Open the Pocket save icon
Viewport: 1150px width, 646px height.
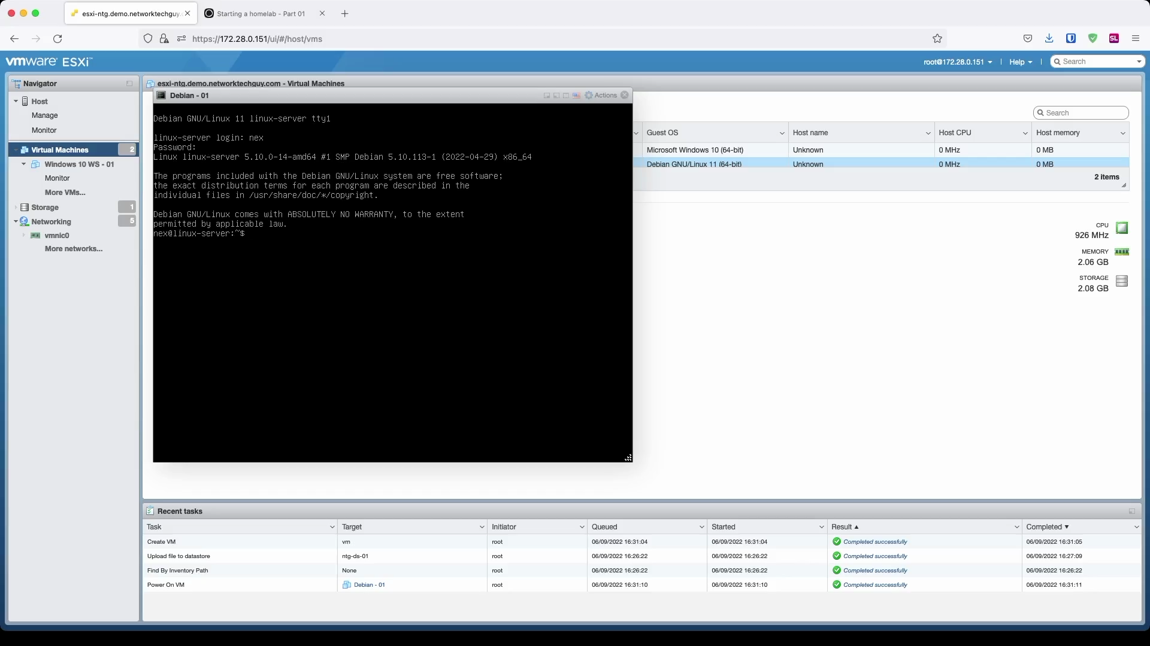1028,38
